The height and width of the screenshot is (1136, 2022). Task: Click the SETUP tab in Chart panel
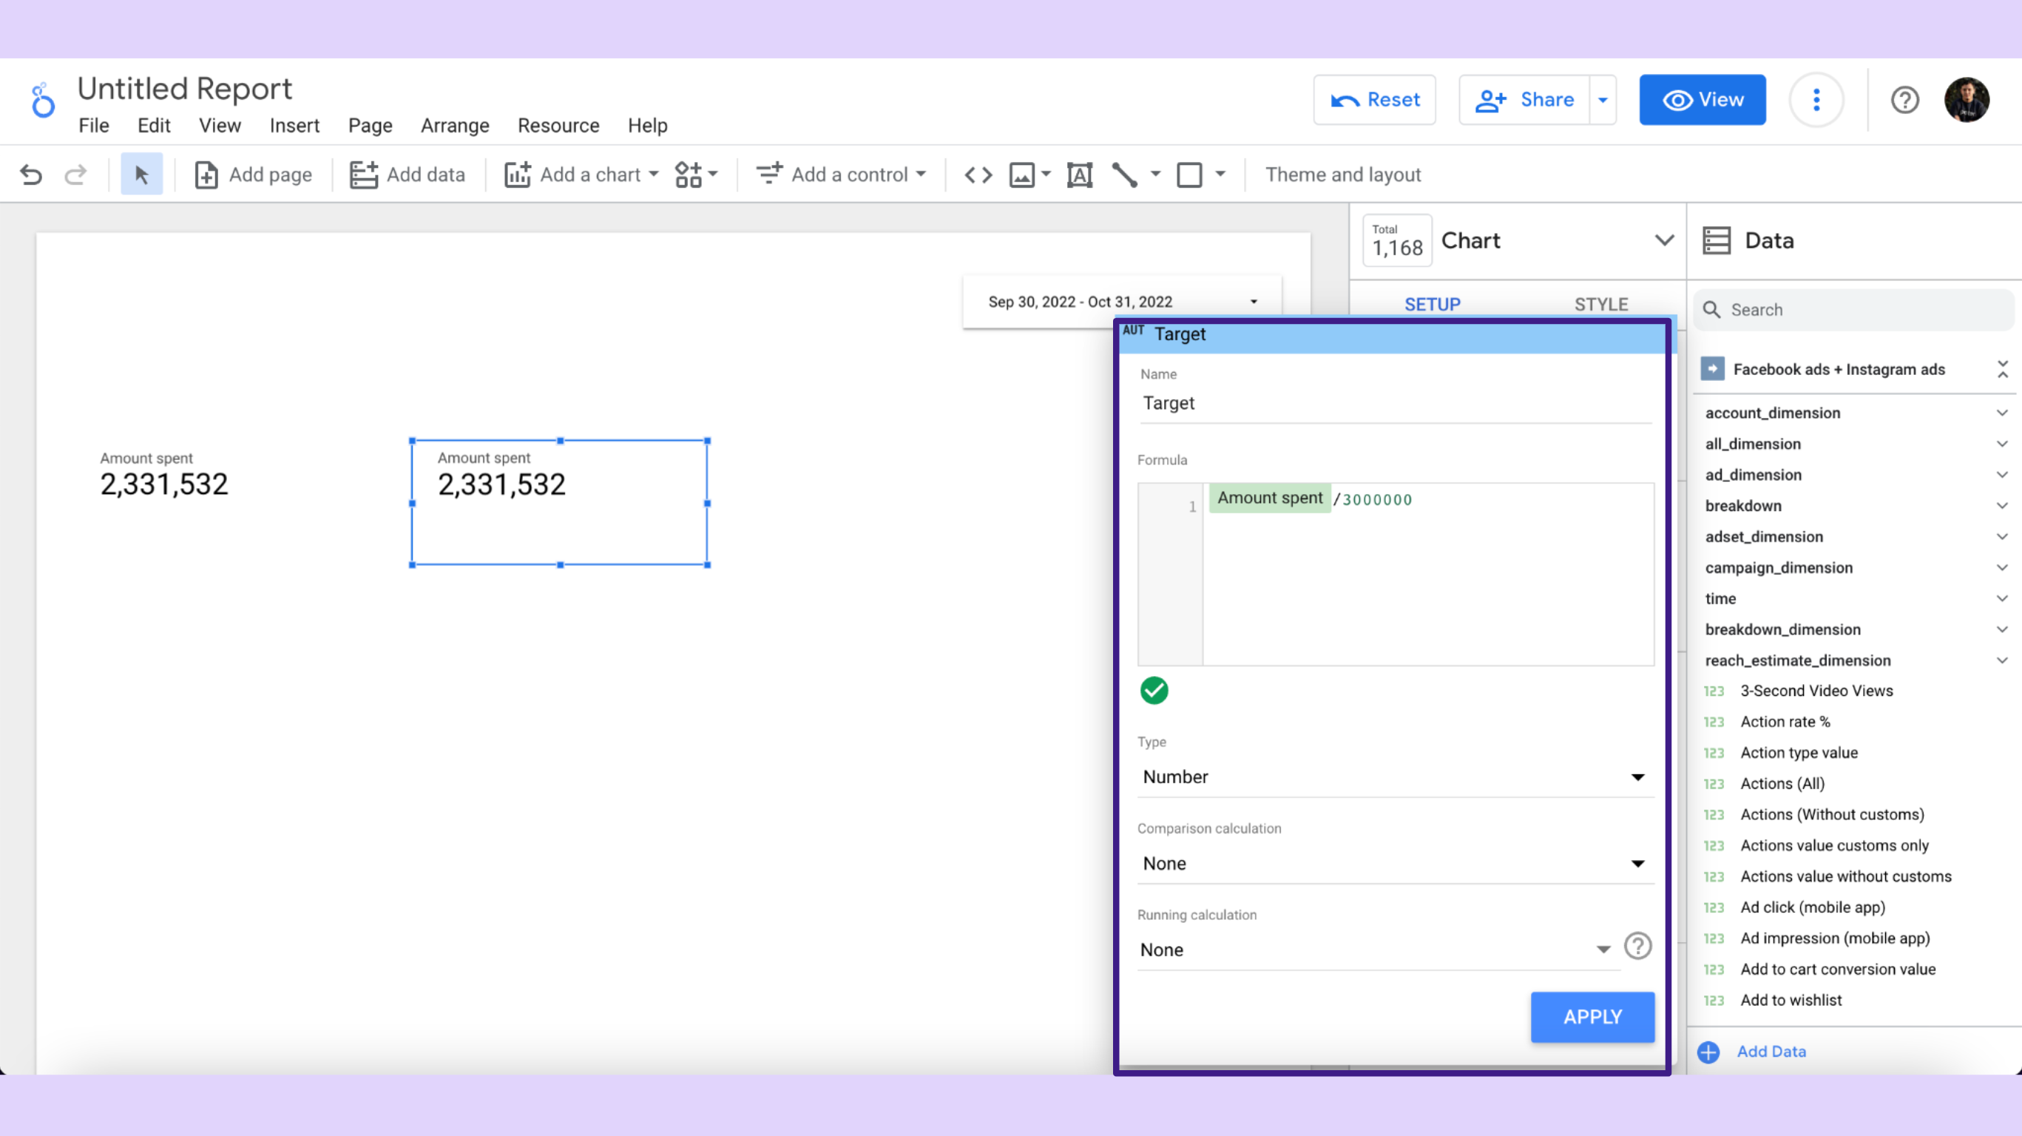1432,304
